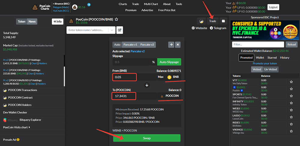The height and width of the screenshot is (146, 300).
Task: Open the wallet icon button right of Trade
Action: (223, 21)
